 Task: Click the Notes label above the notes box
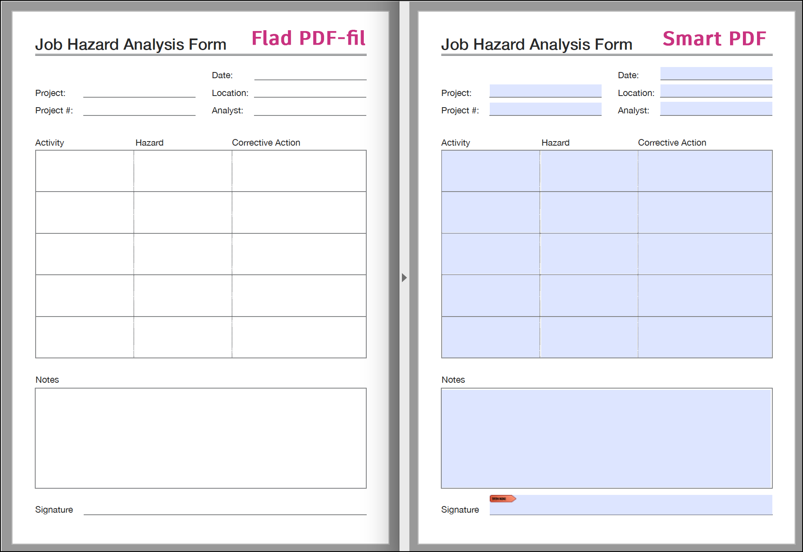click(x=452, y=379)
